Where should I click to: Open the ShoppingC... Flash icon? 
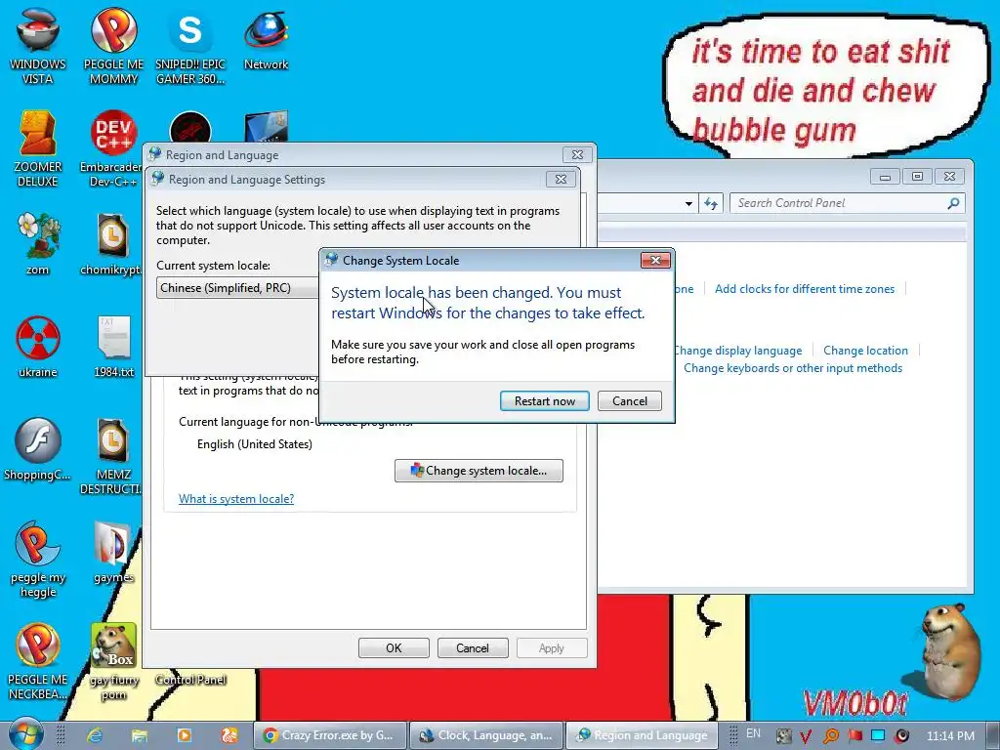38,449
